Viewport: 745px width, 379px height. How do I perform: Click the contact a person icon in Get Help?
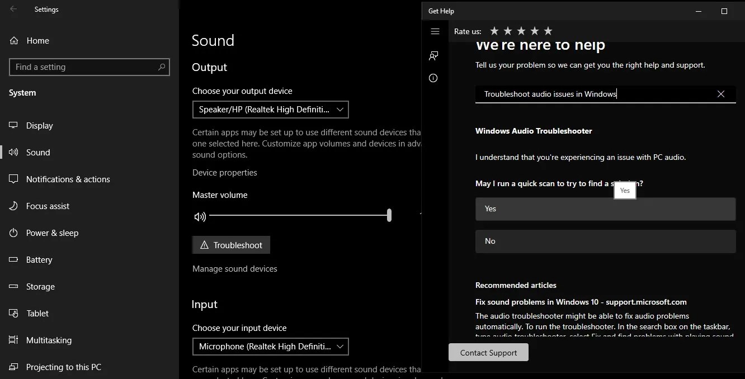pyautogui.click(x=433, y=55)
